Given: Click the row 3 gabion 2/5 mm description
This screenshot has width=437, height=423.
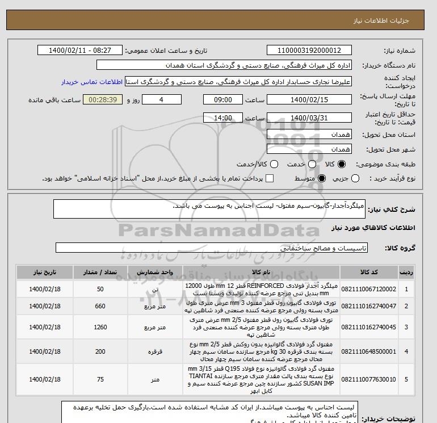Looking at the screenshot, I should 261,327.
